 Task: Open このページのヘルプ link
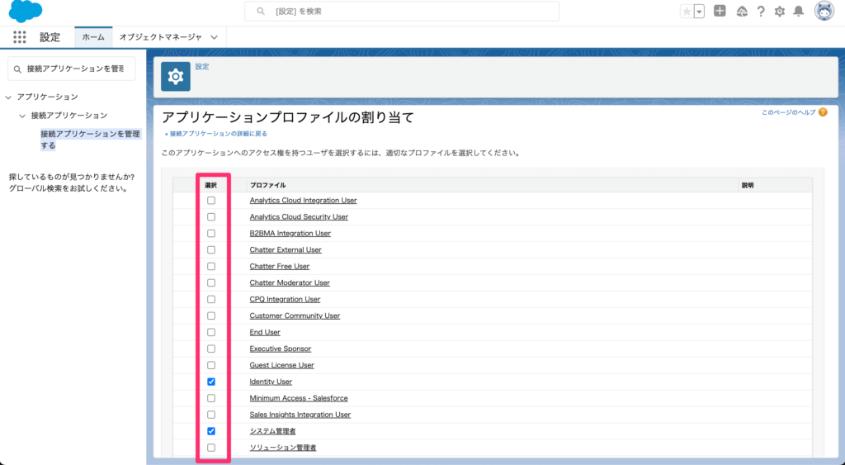788,112
